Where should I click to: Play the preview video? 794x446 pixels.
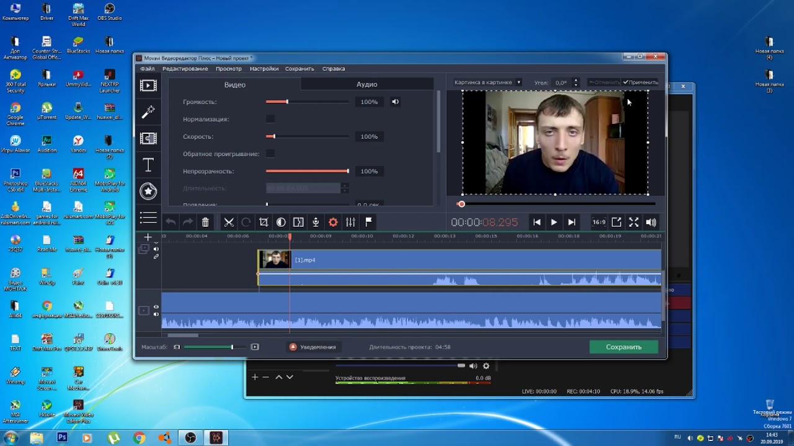click(554, 222)
